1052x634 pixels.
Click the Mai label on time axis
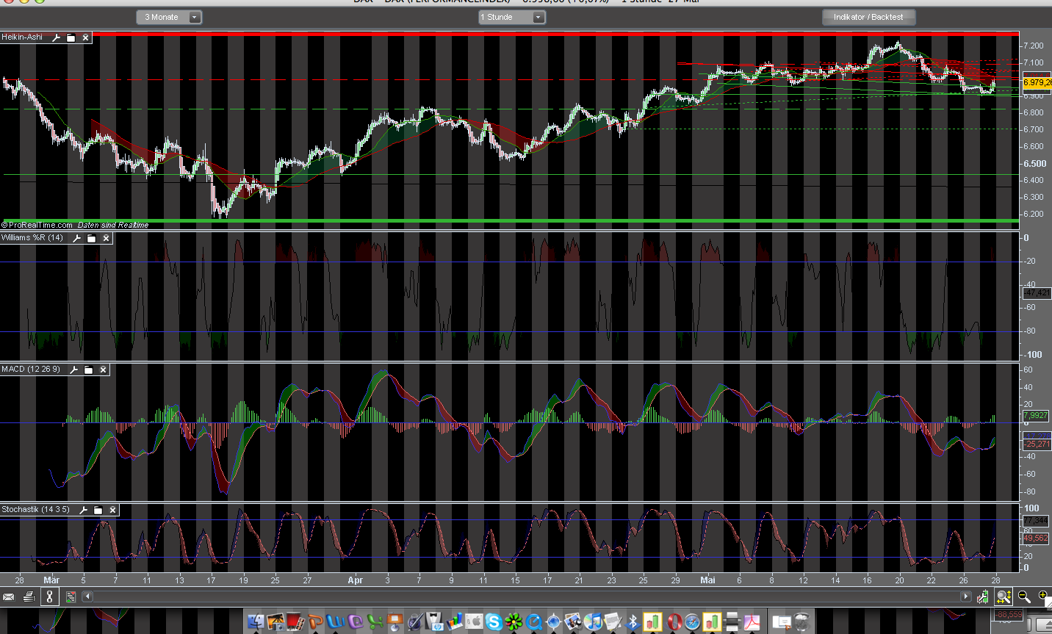pos(707,580)
